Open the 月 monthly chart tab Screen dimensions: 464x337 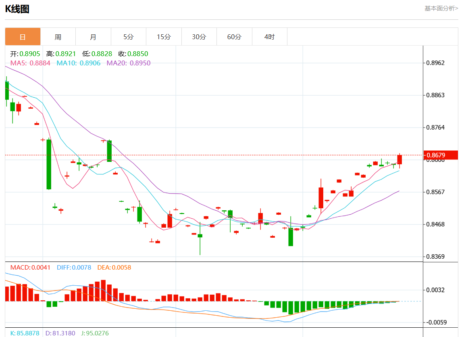coord(93,37)
